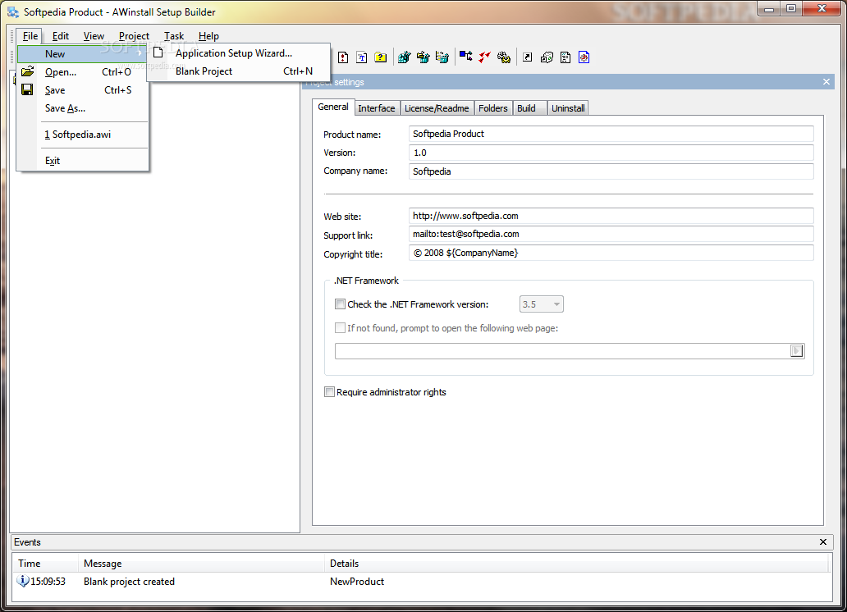Click the Web site URL field
The image size is (847, 612).
tap(611, 216)
